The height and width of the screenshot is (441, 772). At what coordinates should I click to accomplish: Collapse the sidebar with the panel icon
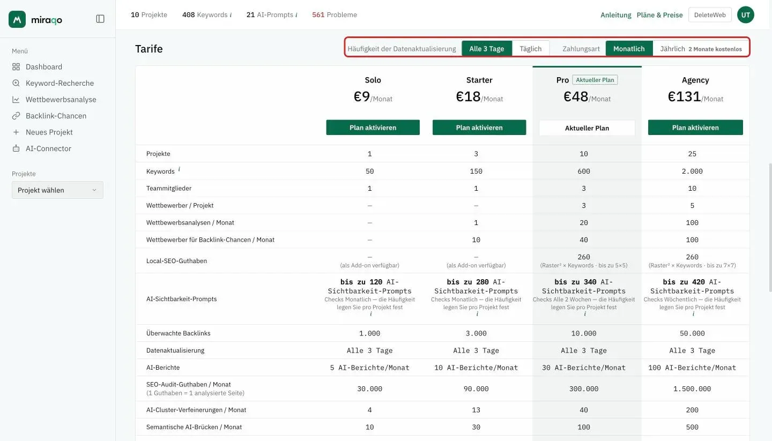pyautogui.click(x=100, y=19)
